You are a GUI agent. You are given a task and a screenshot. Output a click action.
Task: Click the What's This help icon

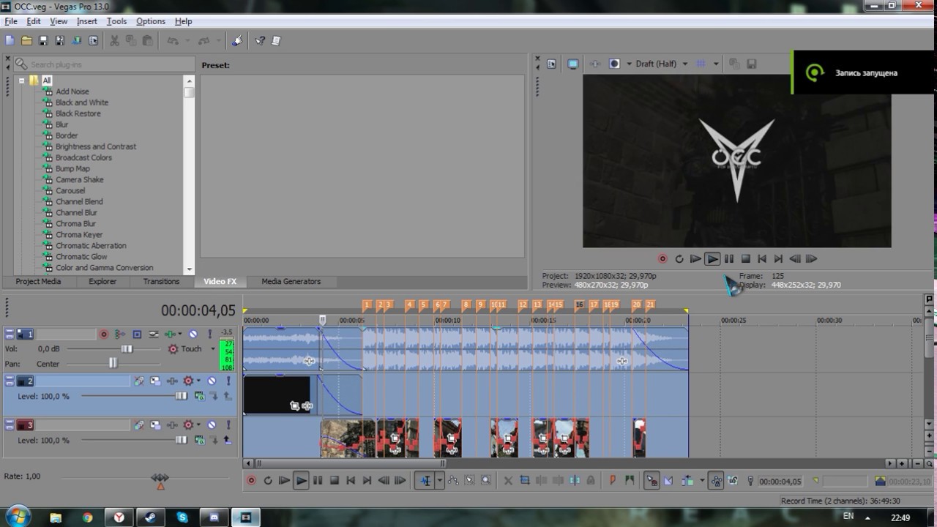260,41
